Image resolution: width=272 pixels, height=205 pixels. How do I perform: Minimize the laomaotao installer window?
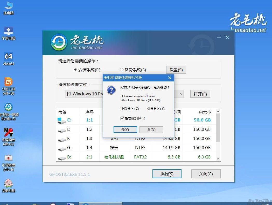(219, 37)
